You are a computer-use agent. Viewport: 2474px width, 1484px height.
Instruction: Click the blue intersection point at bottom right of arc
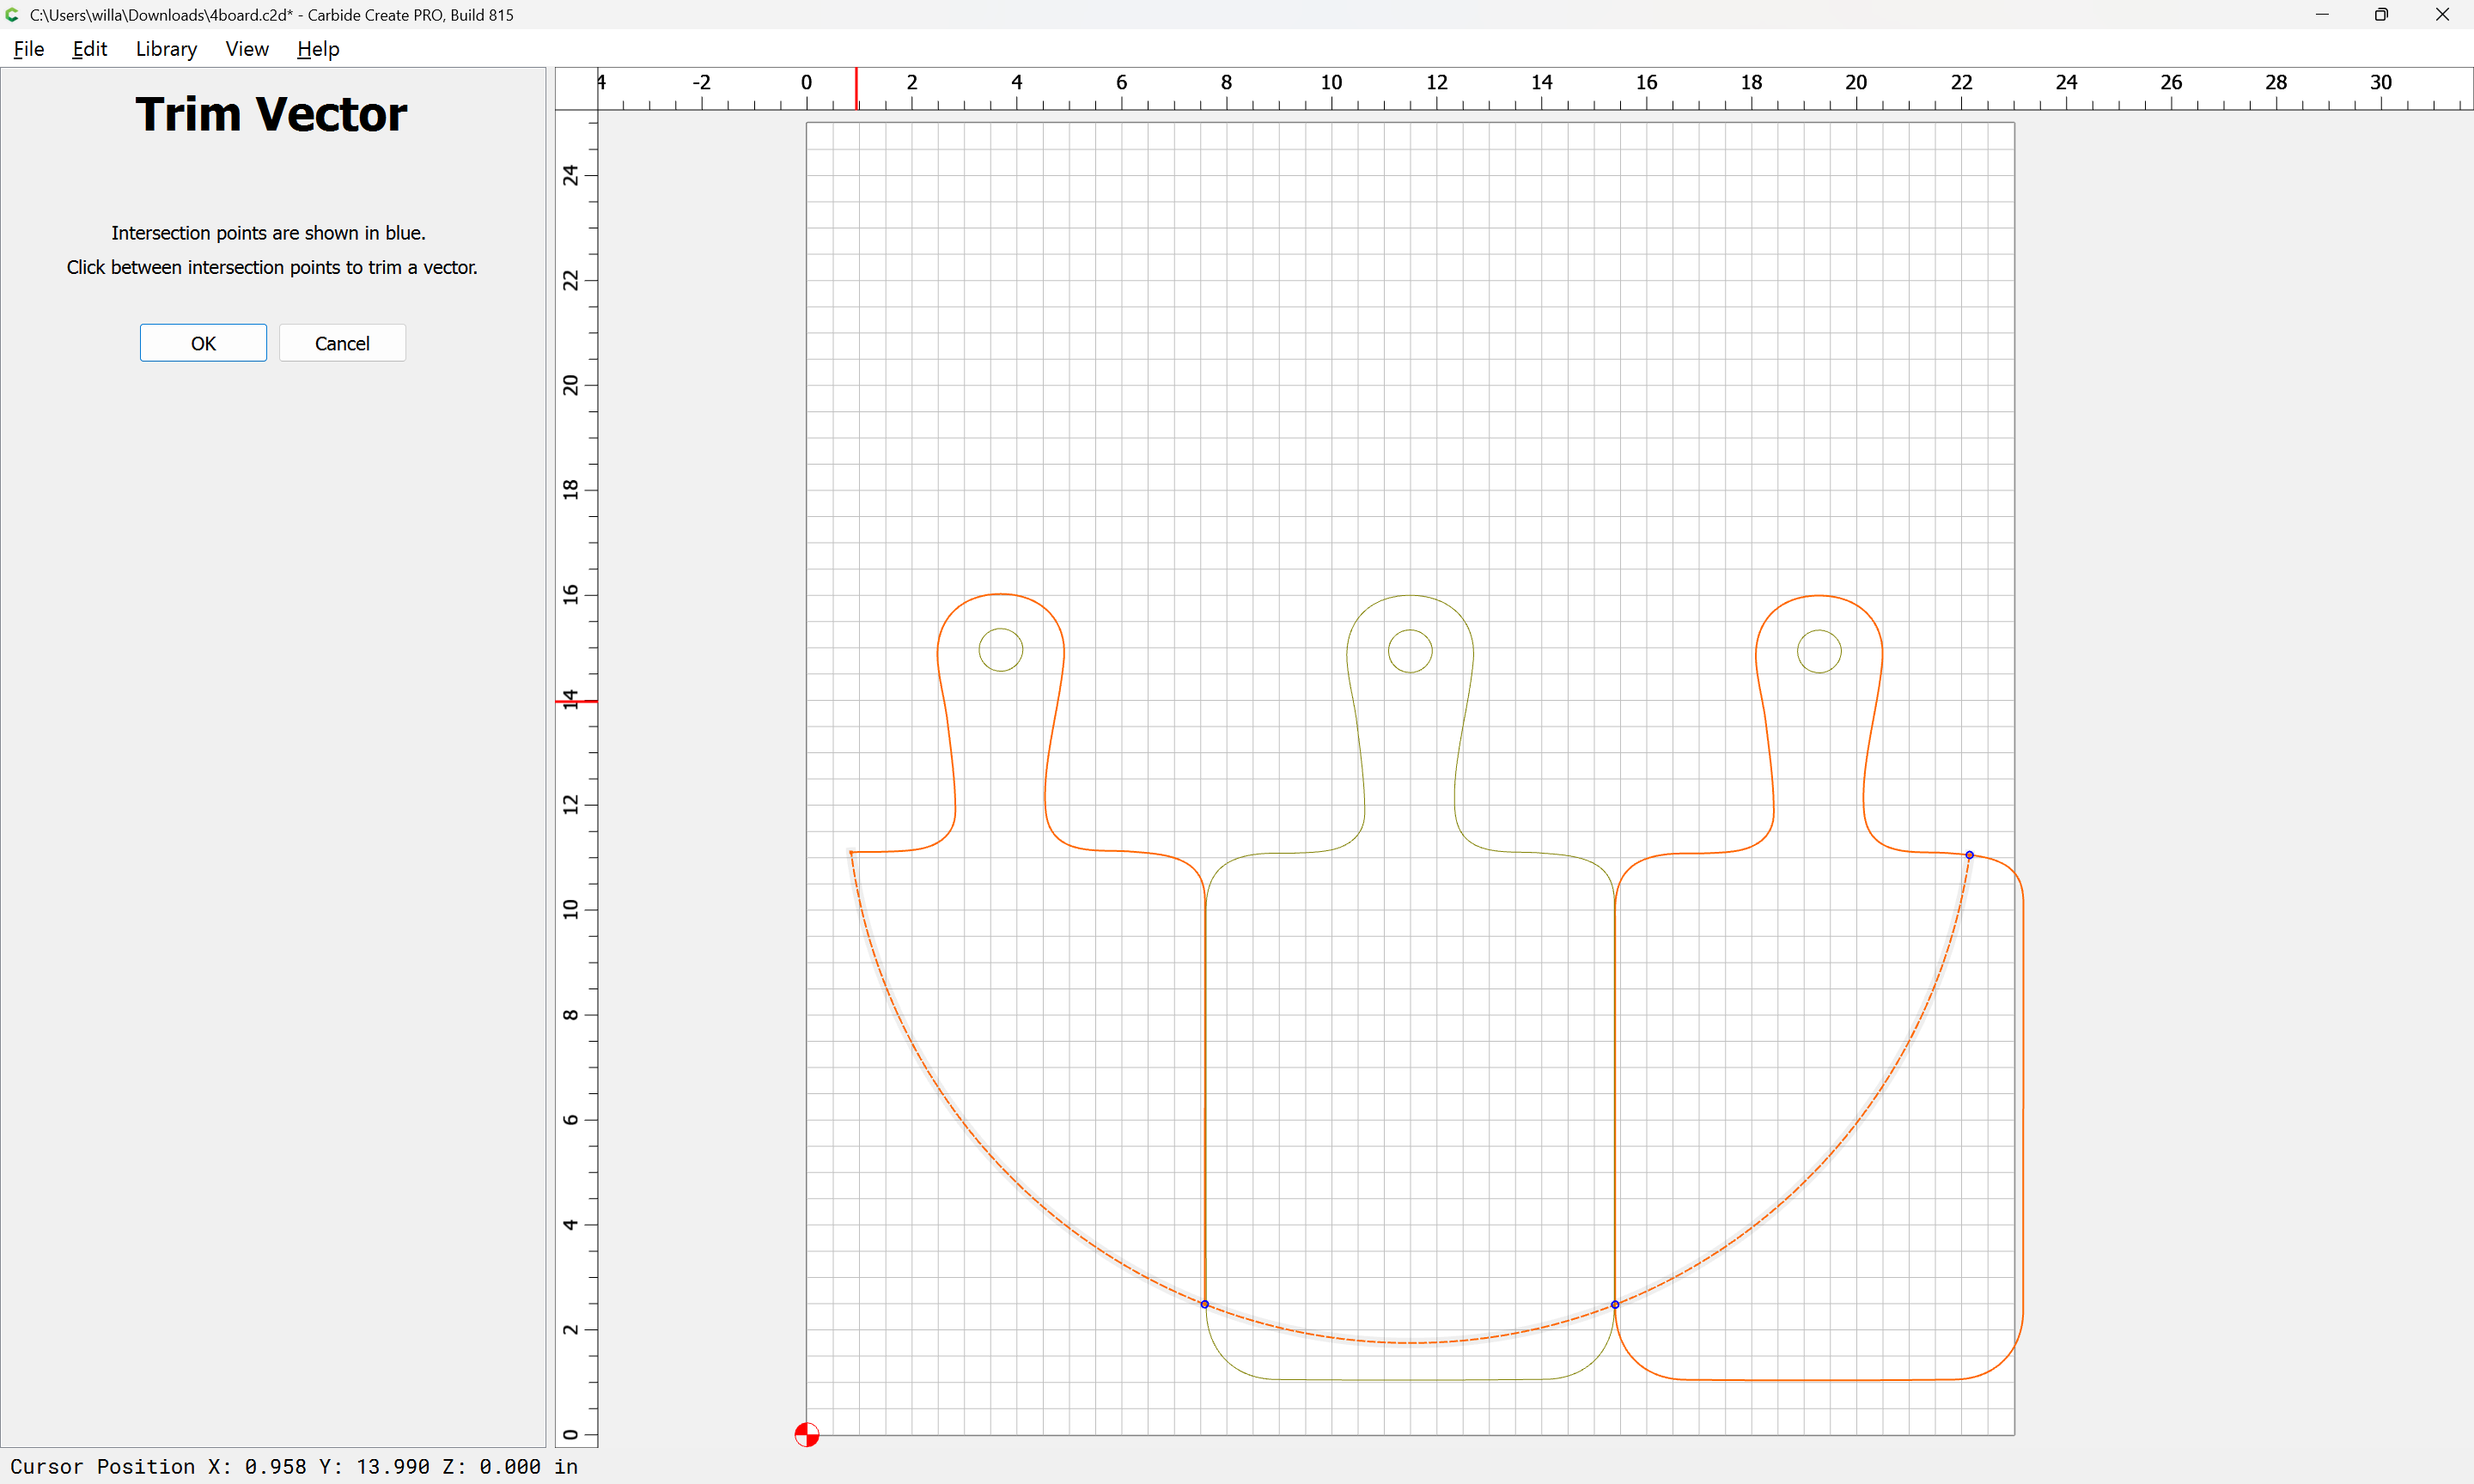tap(1615, 1304)
